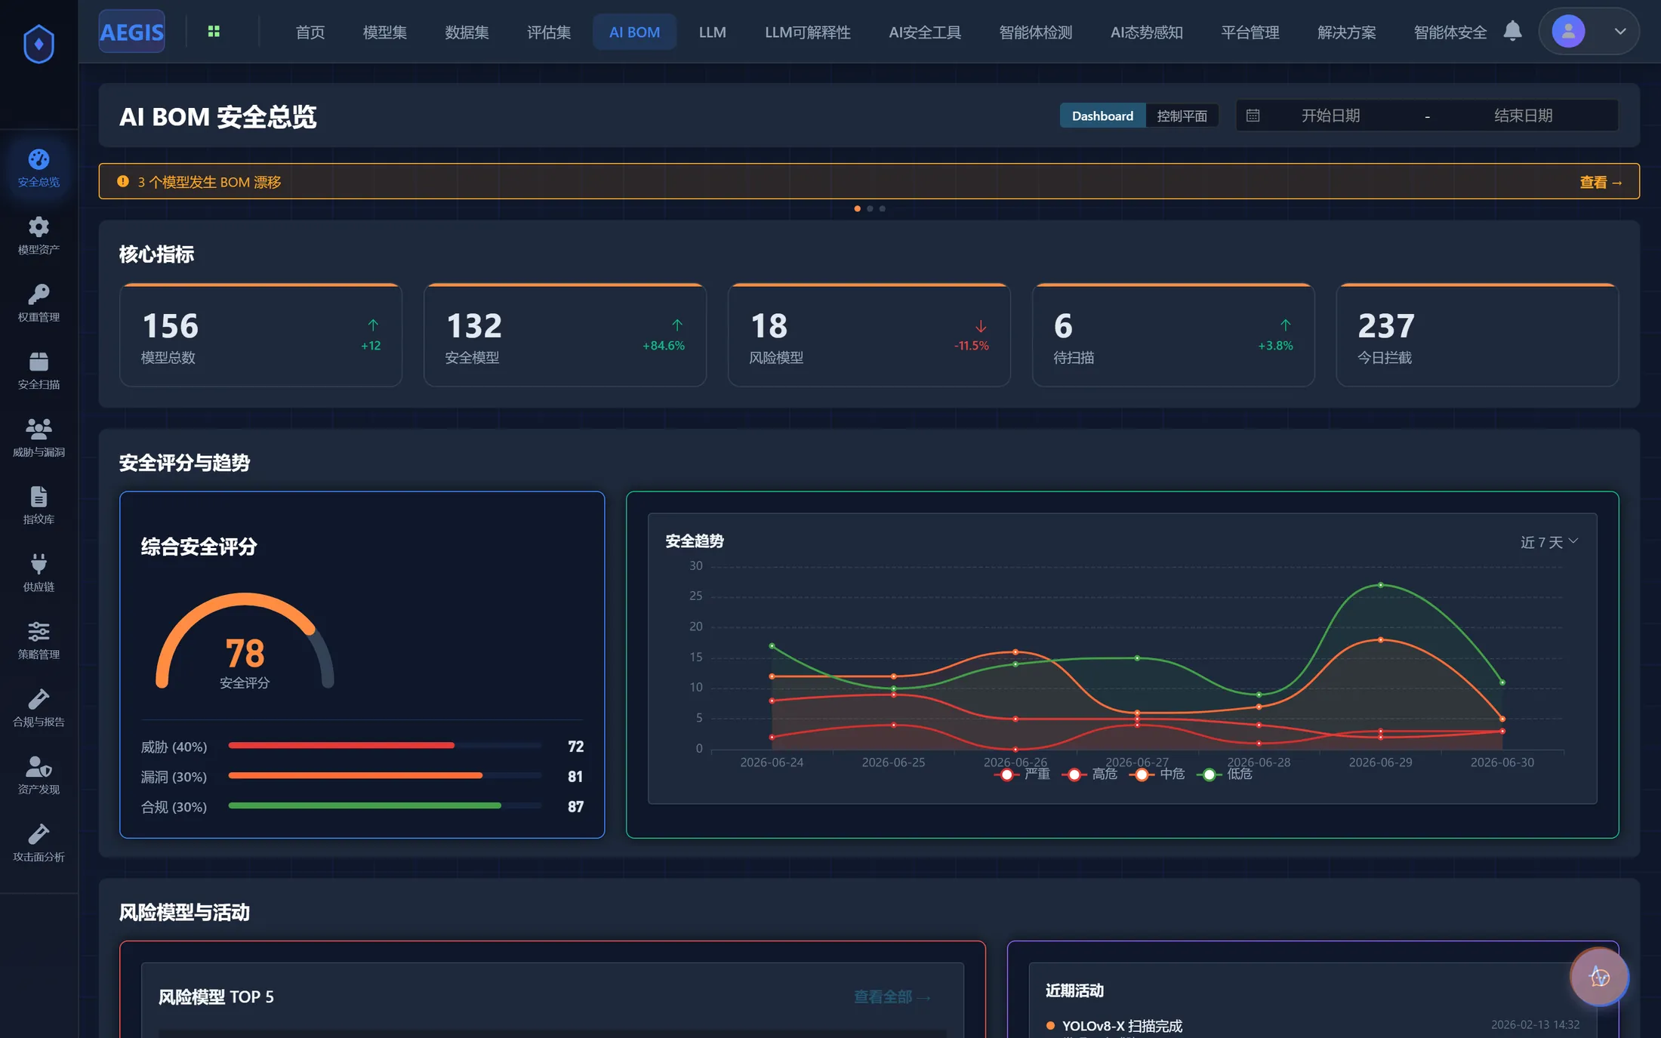
Task: Click the shield logo in the sidebar
Action: [39, 44]
